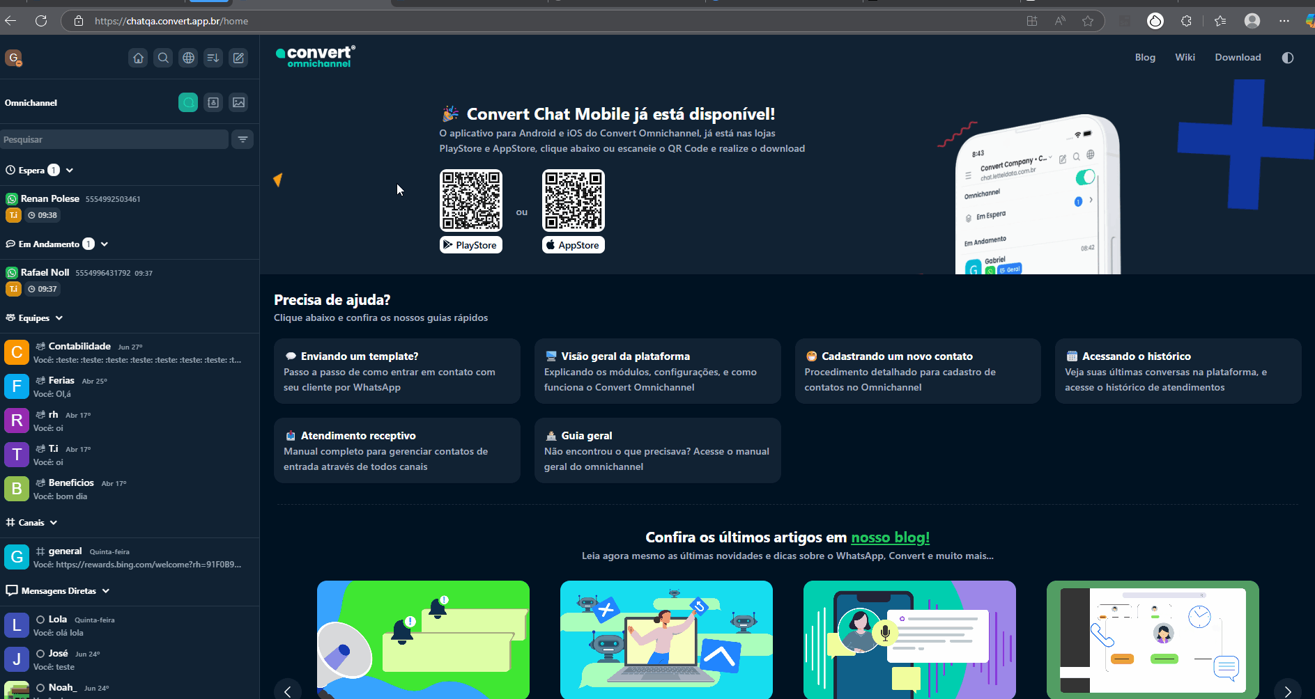Open the general channel
The image size is (1315, 699).
point(130,557)
